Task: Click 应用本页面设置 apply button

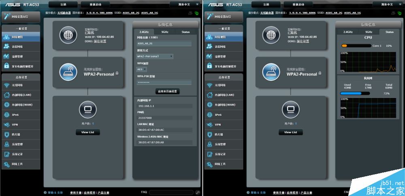Action: 167,91
